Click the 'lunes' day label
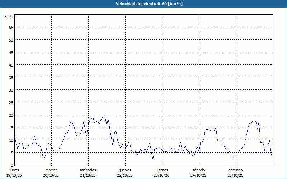The image size is (287, 179). coord(14,170)
